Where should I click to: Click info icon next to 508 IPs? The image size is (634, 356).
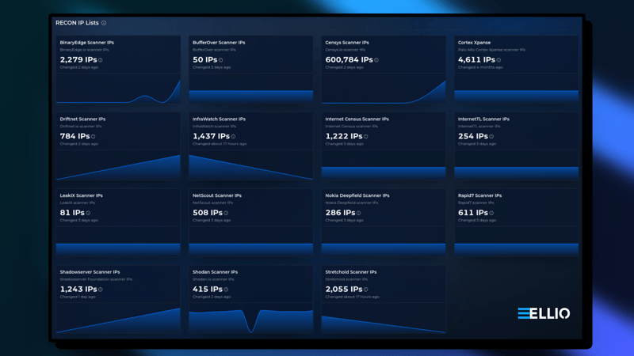226,213
